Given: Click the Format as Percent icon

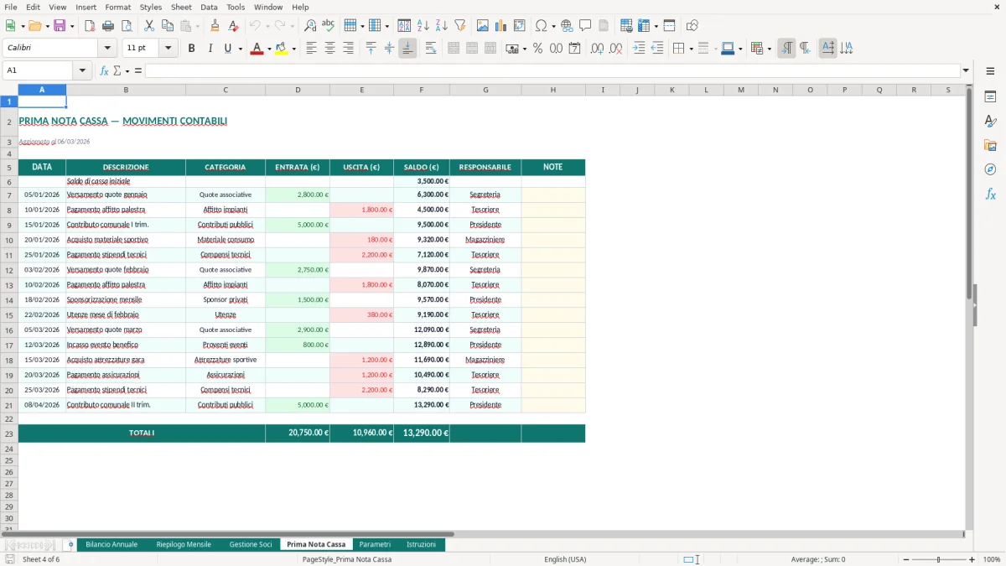Looking at the screenshot, I should (x=537, y=49).
